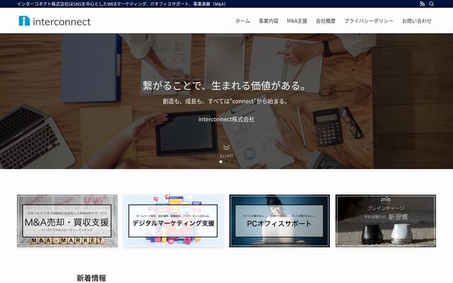Click the RSS feed icon

pos(422,4)
